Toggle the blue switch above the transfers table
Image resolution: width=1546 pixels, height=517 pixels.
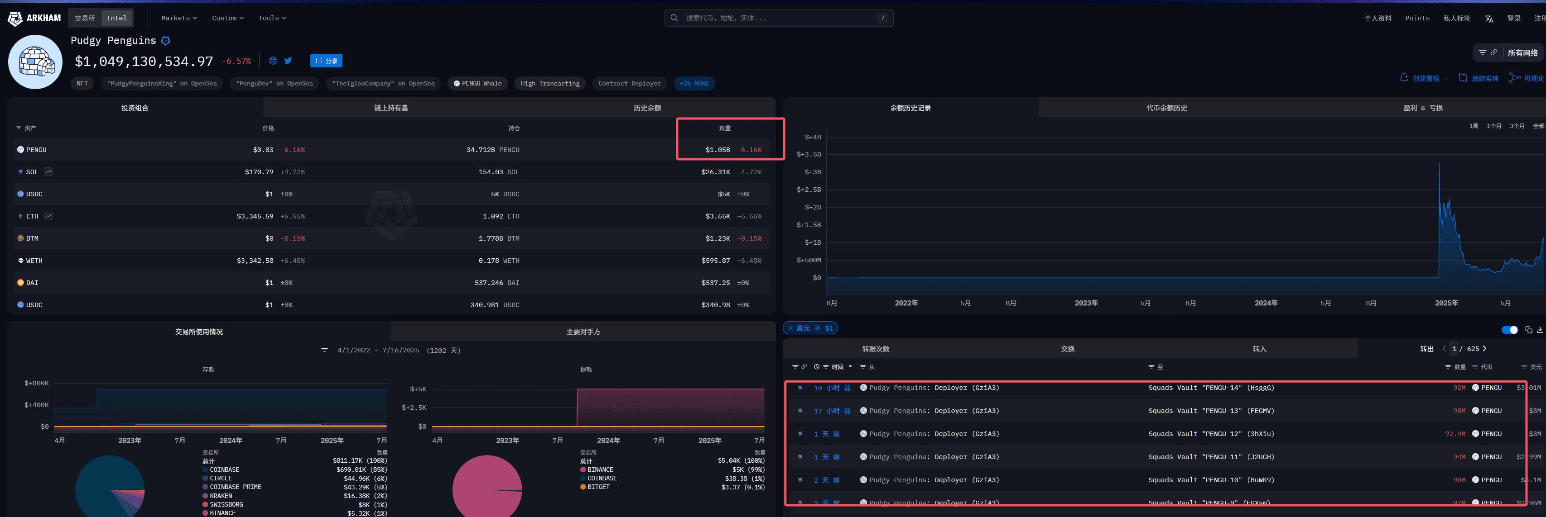1509,330
